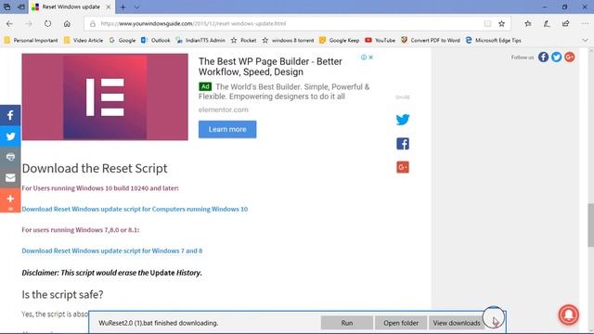
Task: Open the Favorites hub icon
Action: 528,23
